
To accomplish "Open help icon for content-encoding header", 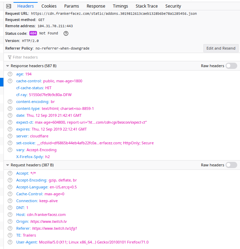I will (x=10, y=102).
